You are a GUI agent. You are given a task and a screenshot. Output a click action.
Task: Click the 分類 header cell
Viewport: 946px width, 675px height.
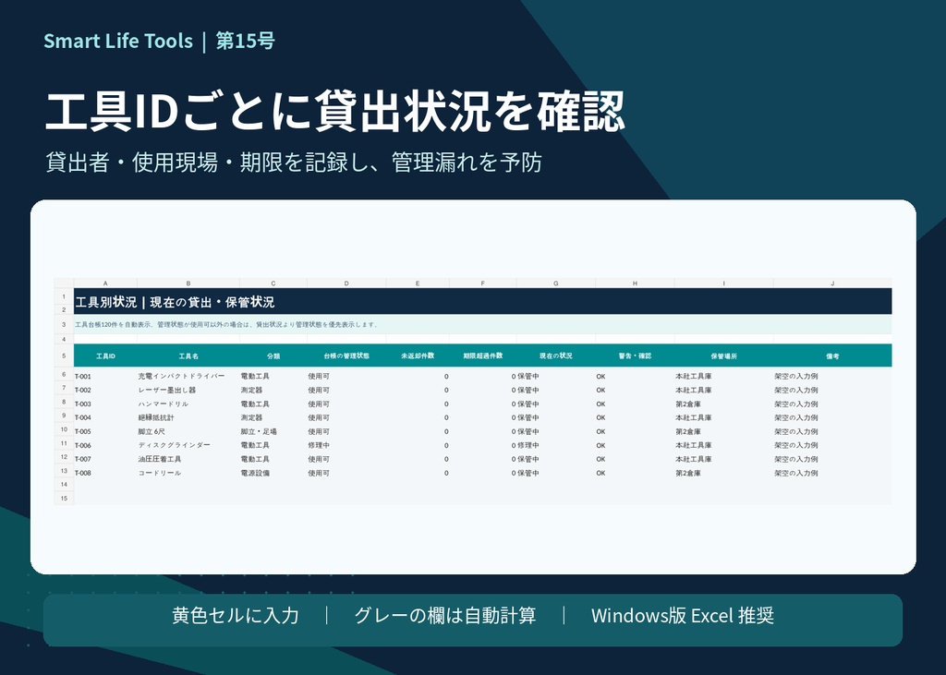tap(273, 356)
